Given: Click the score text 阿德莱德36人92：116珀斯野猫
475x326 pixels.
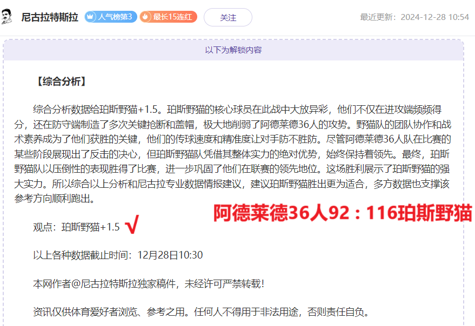Looking at the screenshot, I should click(343, 213).
